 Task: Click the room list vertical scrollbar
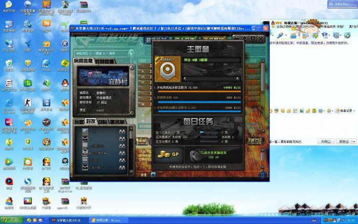click(263, 96)
